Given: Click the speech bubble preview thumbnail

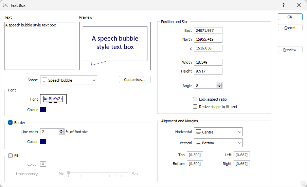Looking at the screenshot, I should point(115,46).
